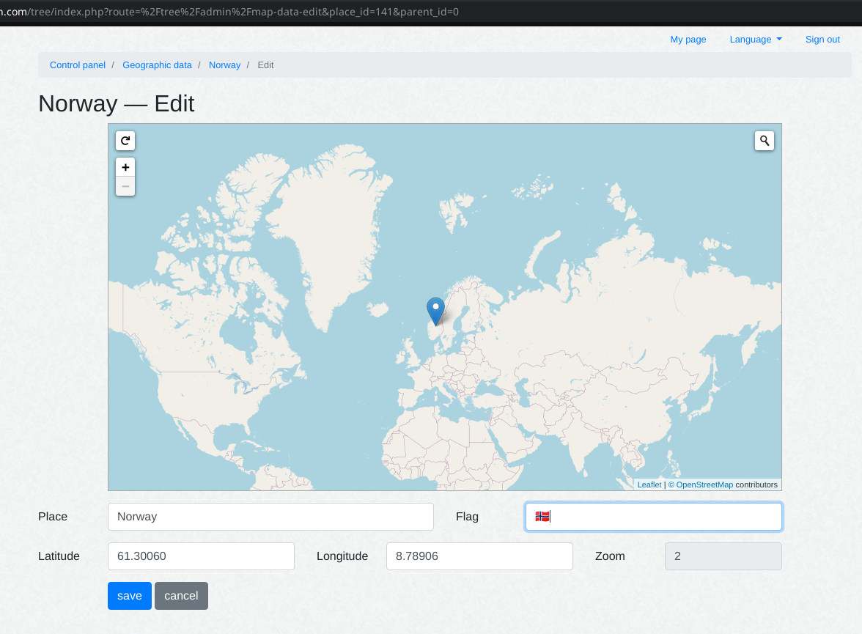The height and width of the screenshot is (634, 862).
Task: Click the 'Place' field label
Action: (53, 517)
